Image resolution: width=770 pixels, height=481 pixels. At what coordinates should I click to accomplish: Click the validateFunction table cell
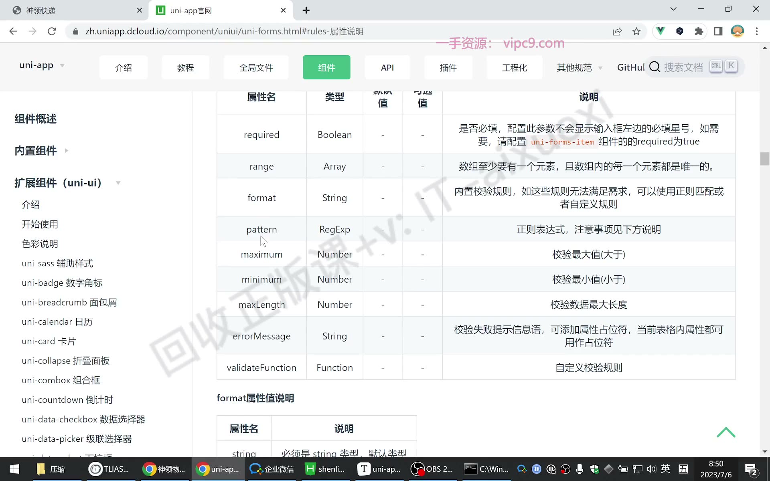(261, 368)
